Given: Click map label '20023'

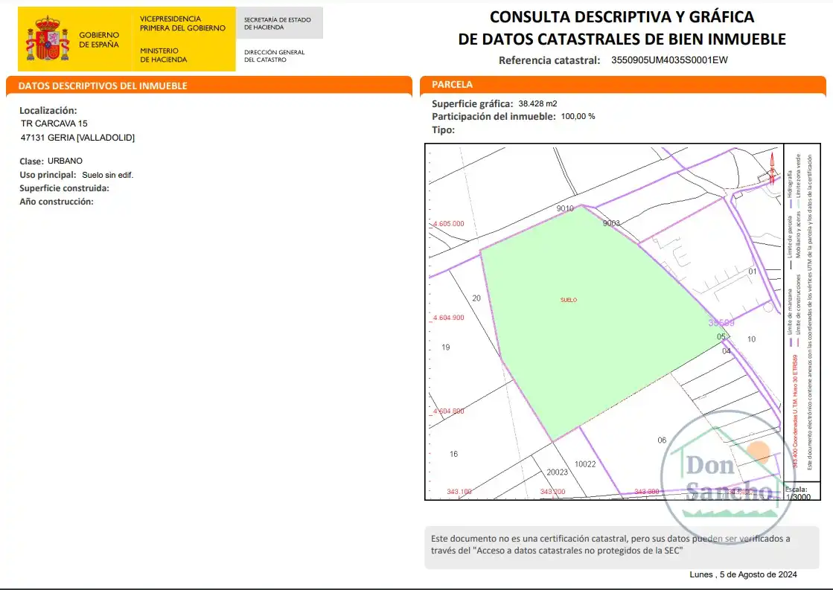Looking at the screenshot, I should 558,472.
